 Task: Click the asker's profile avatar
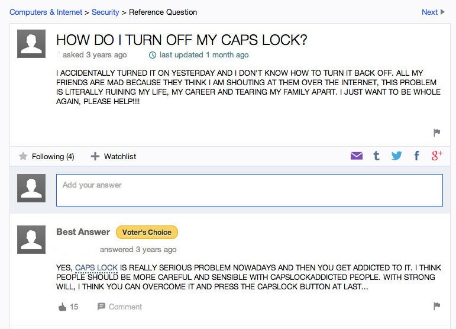pyautogui.click(x=32, y=43)
